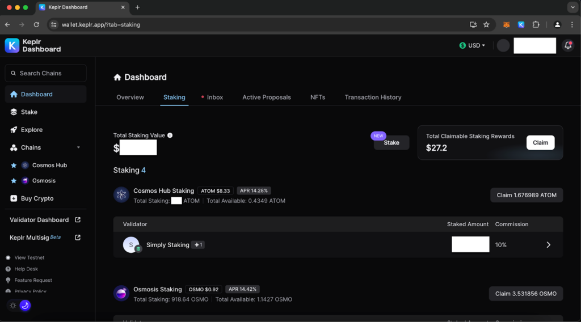The width and height of the screenshot is (581, 322).
Task: Collapse the Chains section in sidebar
Action: [78, 147]
